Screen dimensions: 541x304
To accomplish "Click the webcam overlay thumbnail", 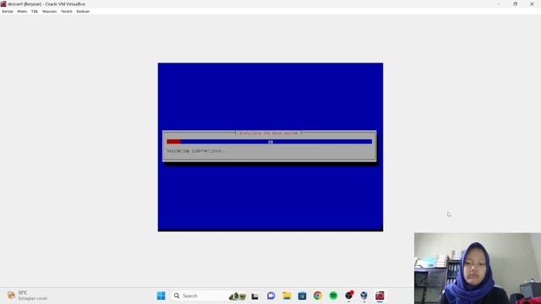I will point(478,269).
